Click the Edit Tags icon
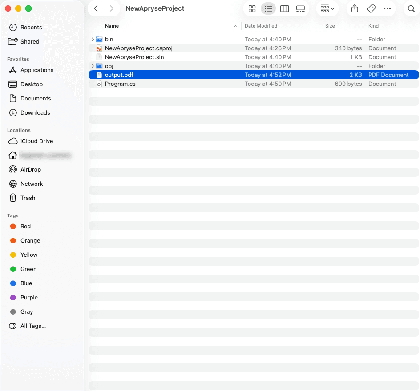The height and width of the screenshot is (391, 420). click(x=371, y=9)
